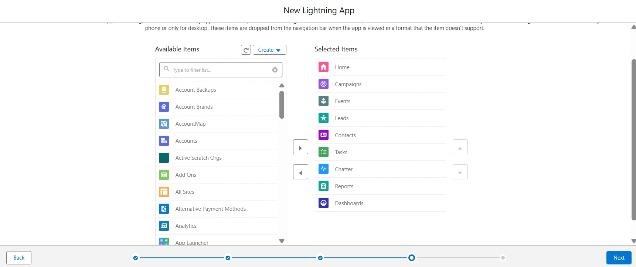This screenshot has height=267, width=636.
Task: Open the Create dropdown
Action: coord(269,50)
